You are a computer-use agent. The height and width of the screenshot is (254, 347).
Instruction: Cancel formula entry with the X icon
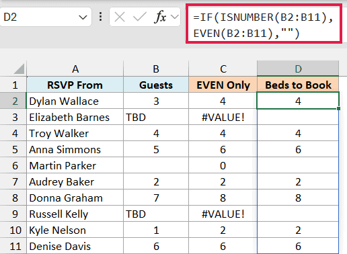120,17
